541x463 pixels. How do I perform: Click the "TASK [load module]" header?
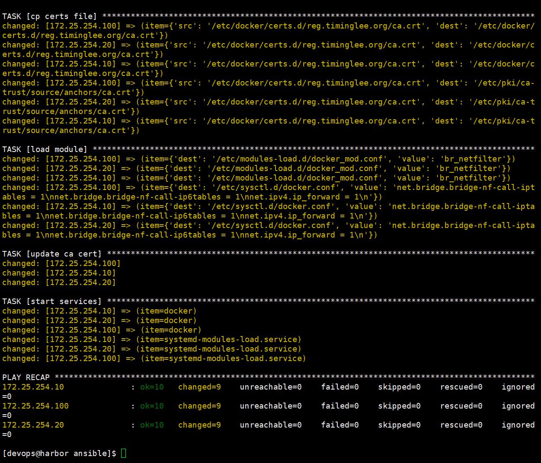tap(45, 149)
